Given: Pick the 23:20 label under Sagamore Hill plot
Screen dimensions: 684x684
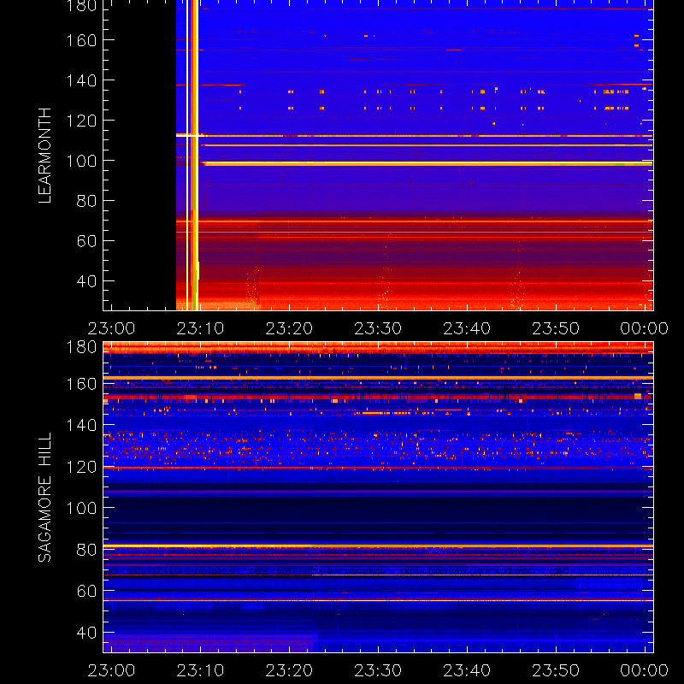Looking at the screenshot, I should tap(289, 670).
